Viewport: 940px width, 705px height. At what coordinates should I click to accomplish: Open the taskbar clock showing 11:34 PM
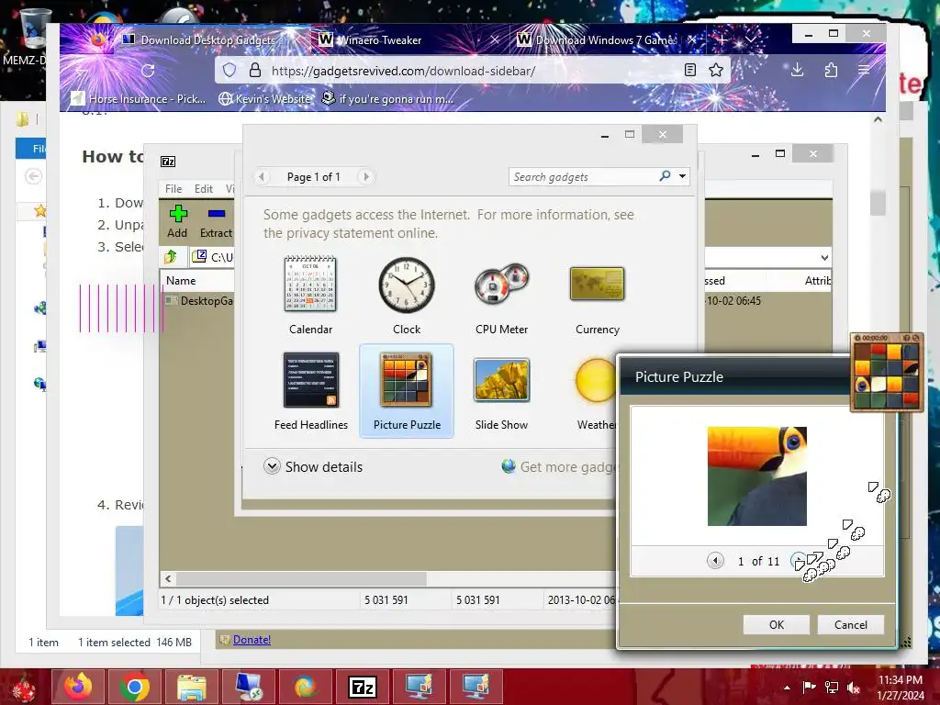pos(901,687)
